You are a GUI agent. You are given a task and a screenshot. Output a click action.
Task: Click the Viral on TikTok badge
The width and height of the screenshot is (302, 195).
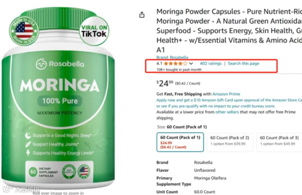(94, 31)
